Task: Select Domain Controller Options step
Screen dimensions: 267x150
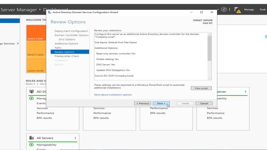Action: click(71, 35)
